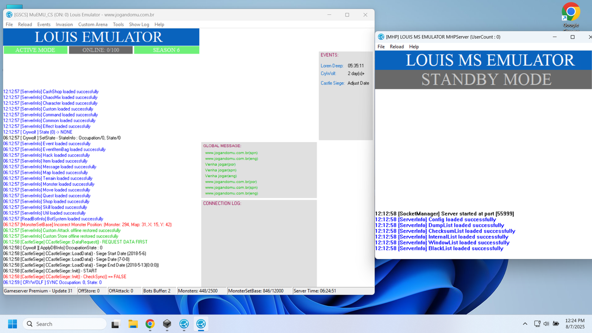Open the Invasion menu
592x333 pixels.
click(64, 25)
